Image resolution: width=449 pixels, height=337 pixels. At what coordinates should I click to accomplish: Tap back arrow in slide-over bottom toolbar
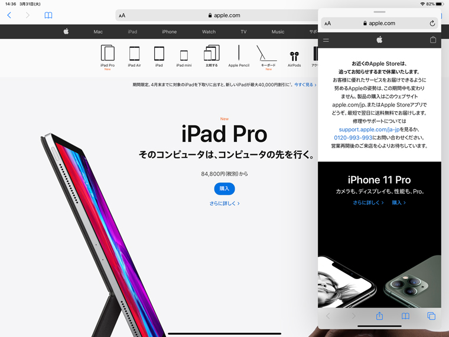point(328,316)
